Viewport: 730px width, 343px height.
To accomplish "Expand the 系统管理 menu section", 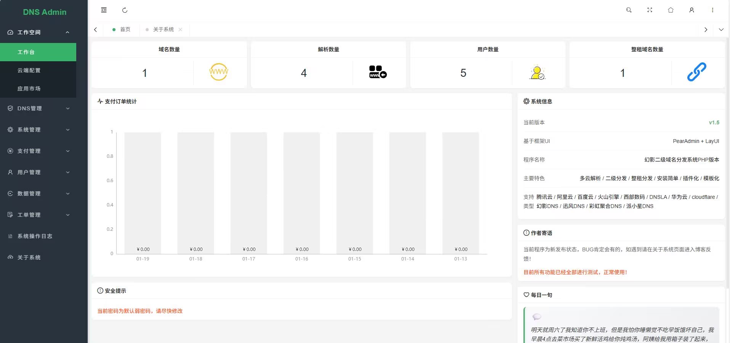I will [x=38, y=130].
